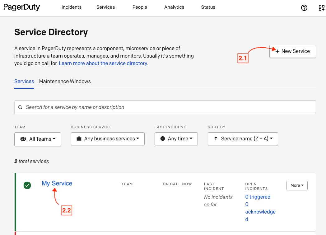326x235 pixels.
Task: View 0 acknowledged incidents
Action: click(x=260, y=212)
